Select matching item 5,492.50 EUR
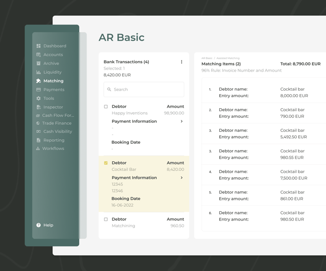The image size is (326, 271). pyautogui.click(x=264, y=134)
